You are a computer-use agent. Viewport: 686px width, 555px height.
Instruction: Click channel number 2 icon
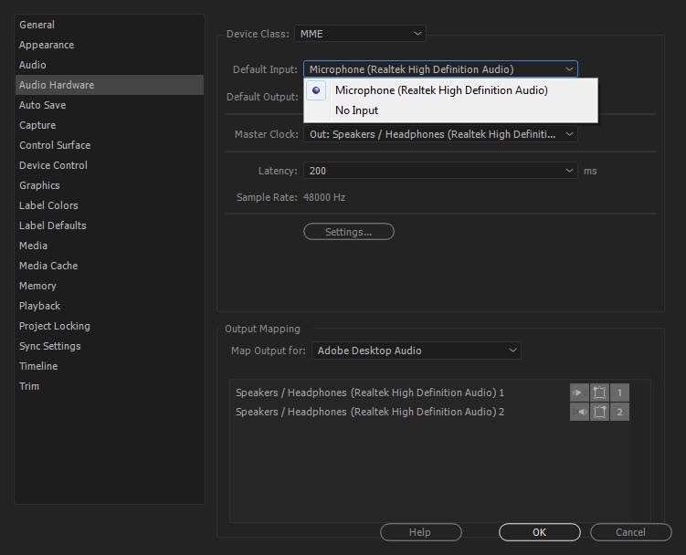click(619, 412)
